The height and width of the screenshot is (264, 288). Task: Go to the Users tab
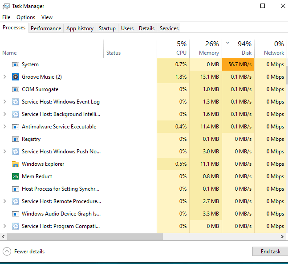pyautogui.click(x=127, y=28)
